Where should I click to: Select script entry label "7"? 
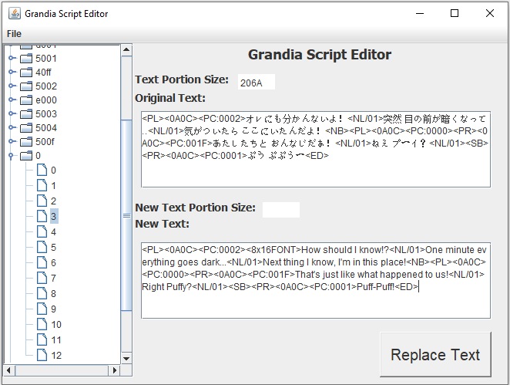click(x=53, y=279)
